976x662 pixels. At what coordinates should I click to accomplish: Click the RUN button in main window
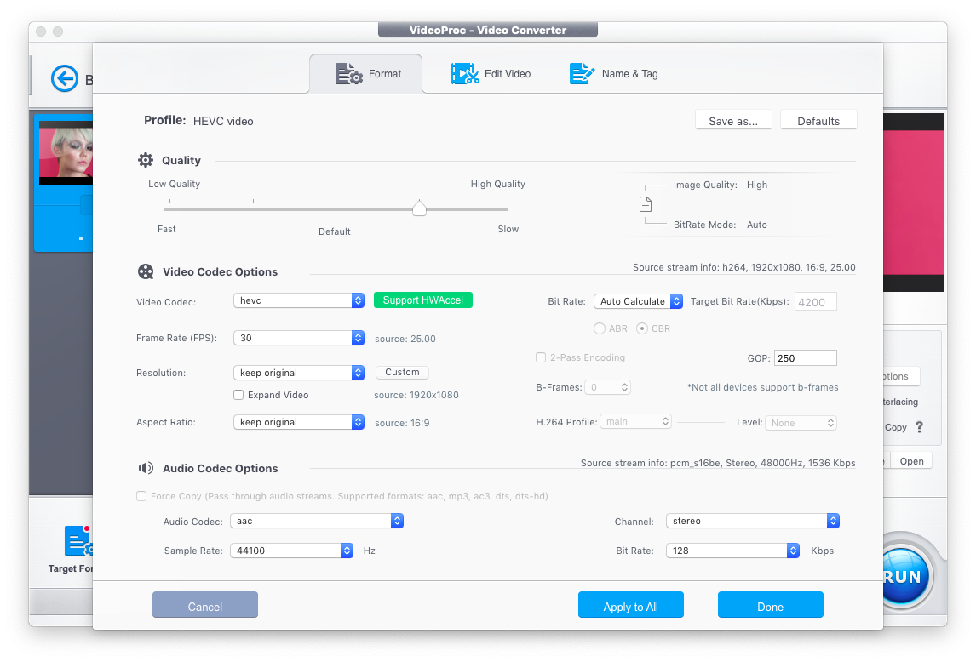point(904,576)
